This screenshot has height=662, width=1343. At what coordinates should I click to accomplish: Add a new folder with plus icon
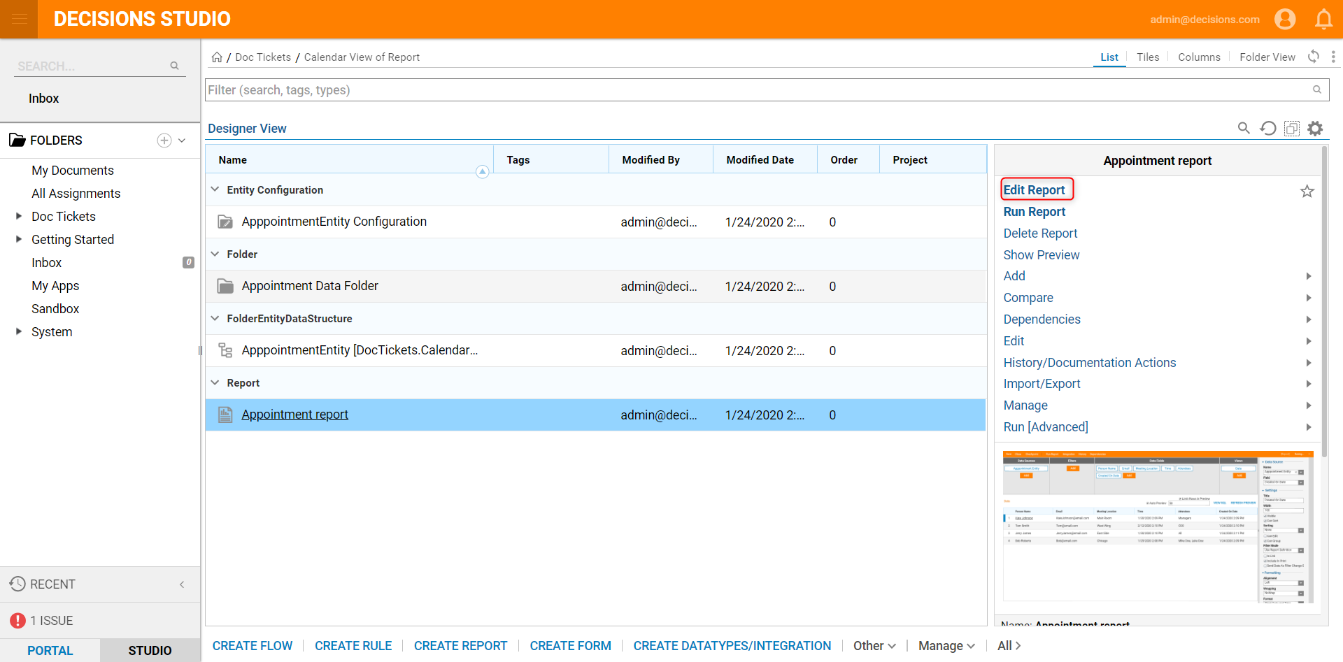tap(164, 141)
